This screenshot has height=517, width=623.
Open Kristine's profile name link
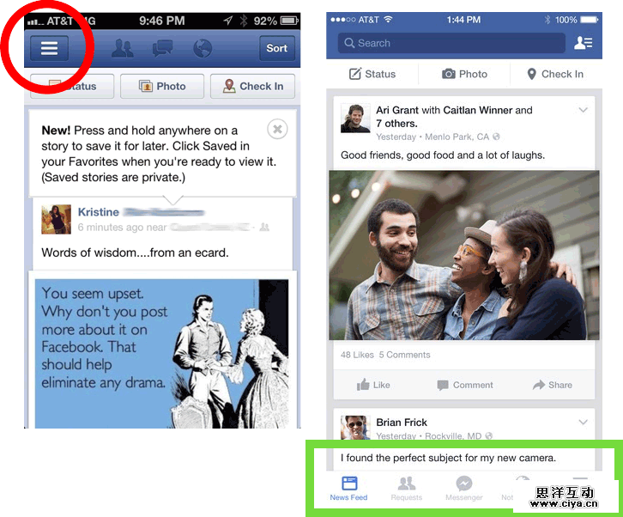pos(99,212)
